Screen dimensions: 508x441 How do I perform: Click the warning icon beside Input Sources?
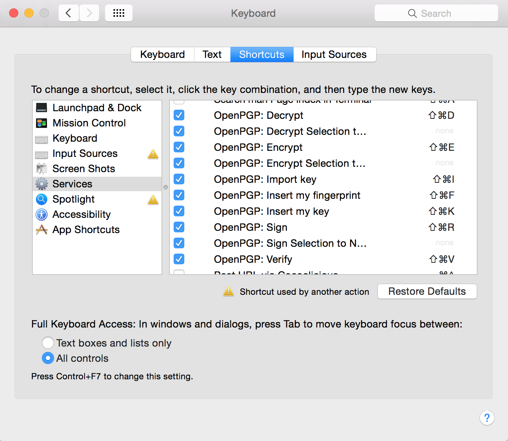click(x=153, y=154)
